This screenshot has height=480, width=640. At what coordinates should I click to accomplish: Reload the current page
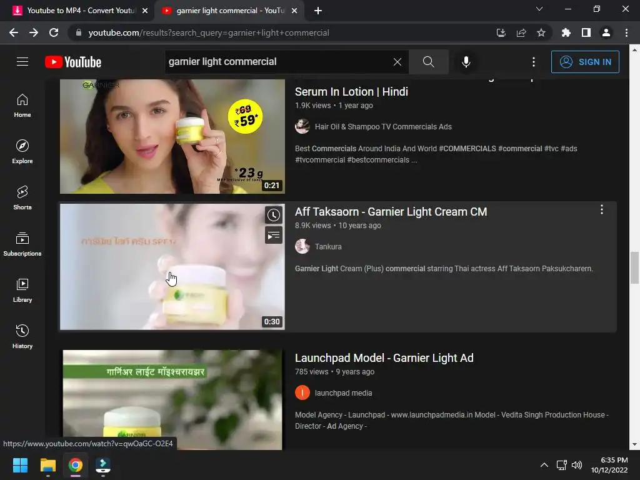[54, 32]
